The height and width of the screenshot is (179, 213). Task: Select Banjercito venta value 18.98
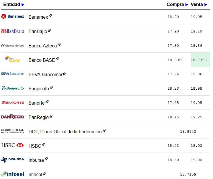196,88
